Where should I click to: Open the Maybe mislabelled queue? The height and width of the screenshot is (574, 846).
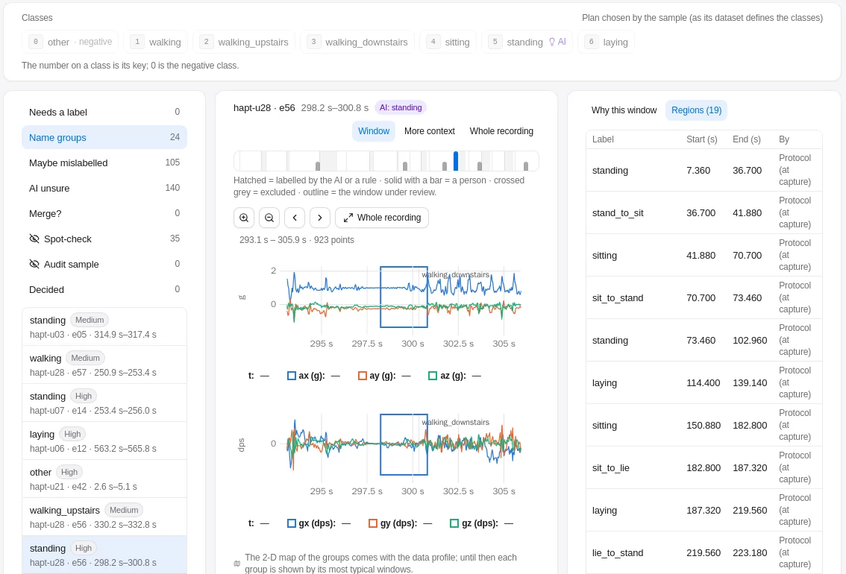[x=104, y=163]
